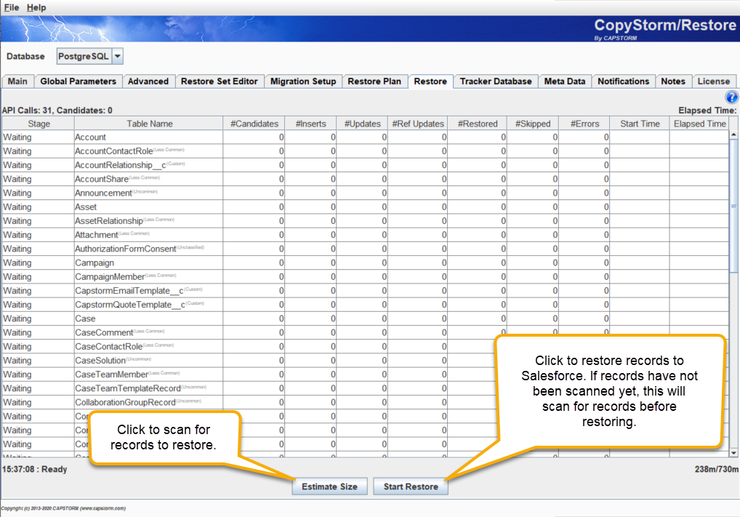The height and width of the screenshot is (517, 740).
Task: Open the Notifications tab
Action: [624, 81]
